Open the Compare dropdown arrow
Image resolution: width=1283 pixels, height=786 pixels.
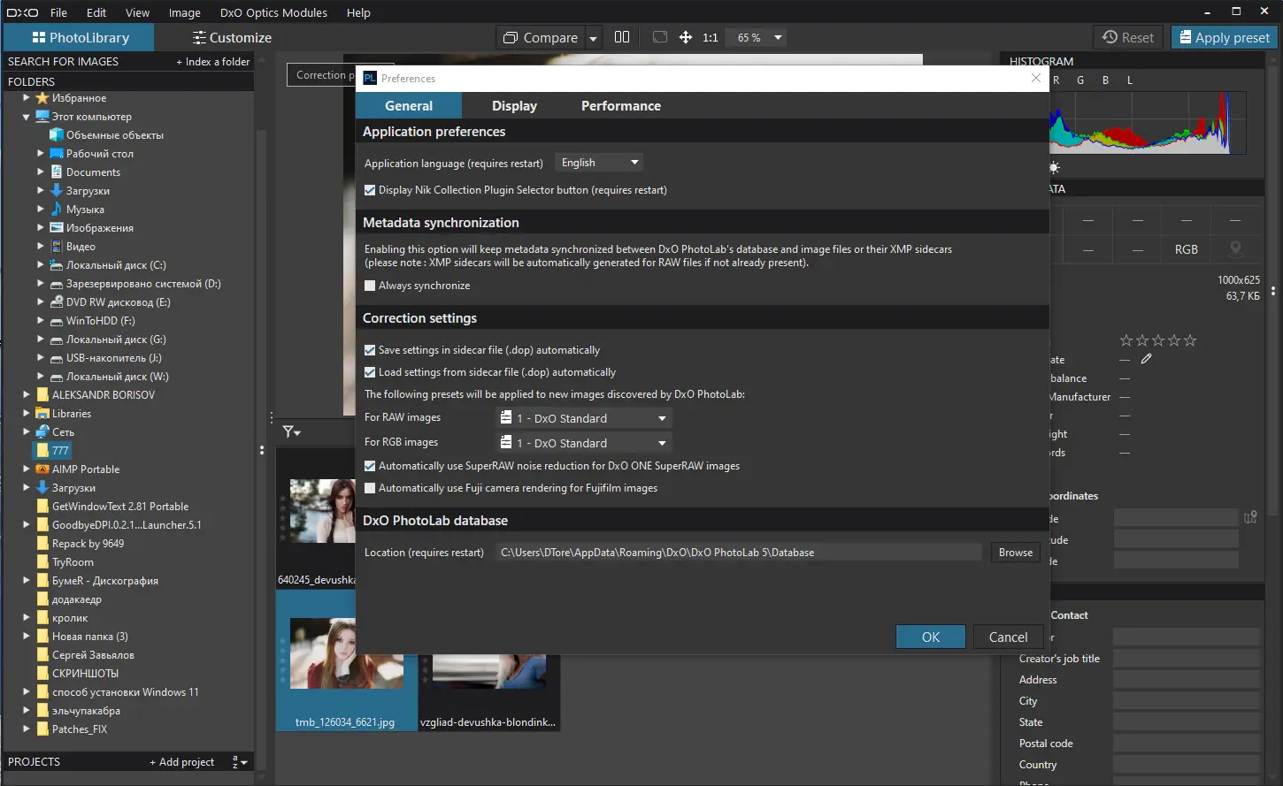[594, 38]
